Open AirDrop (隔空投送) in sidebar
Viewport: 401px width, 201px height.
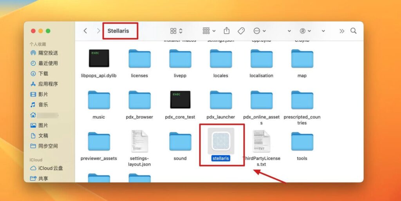[48, 53]
